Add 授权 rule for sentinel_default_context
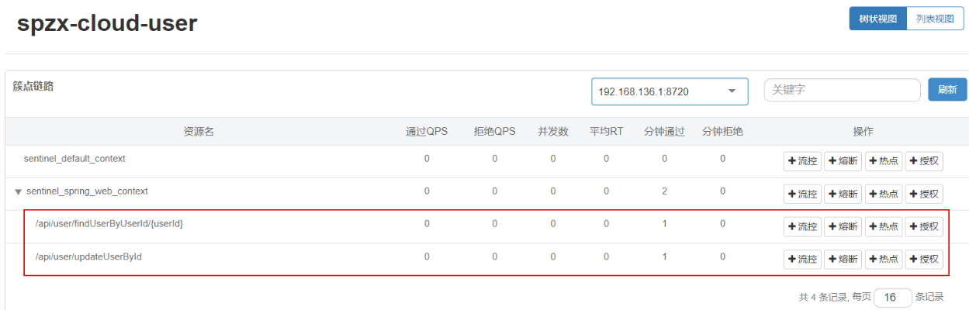969x310 pixels. [924, 161]
